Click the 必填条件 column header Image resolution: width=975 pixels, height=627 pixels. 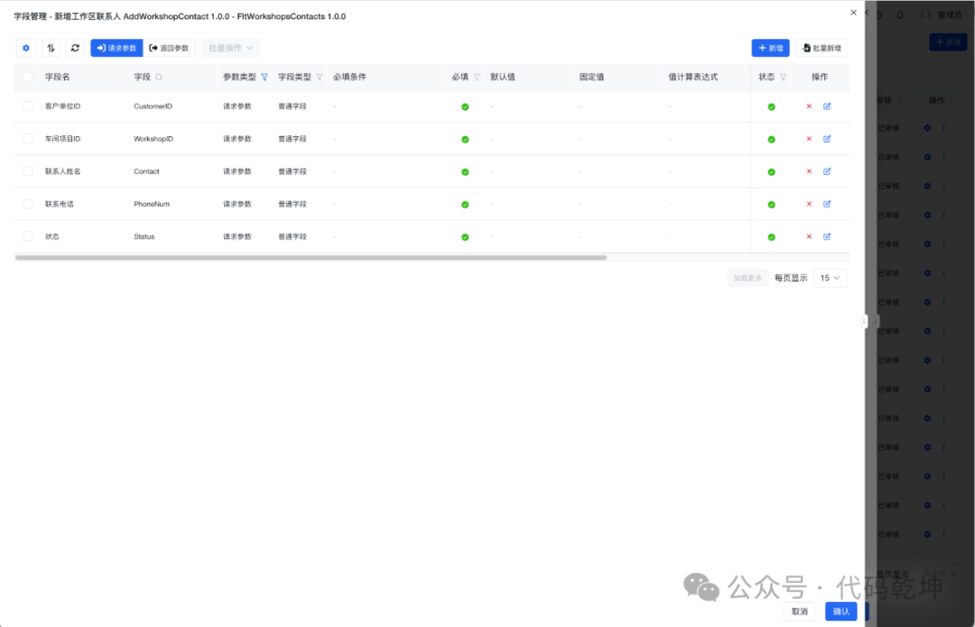[x=349, y=77]
